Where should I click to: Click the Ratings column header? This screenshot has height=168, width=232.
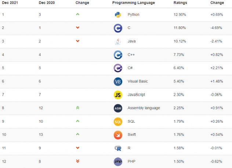[180, 3]
